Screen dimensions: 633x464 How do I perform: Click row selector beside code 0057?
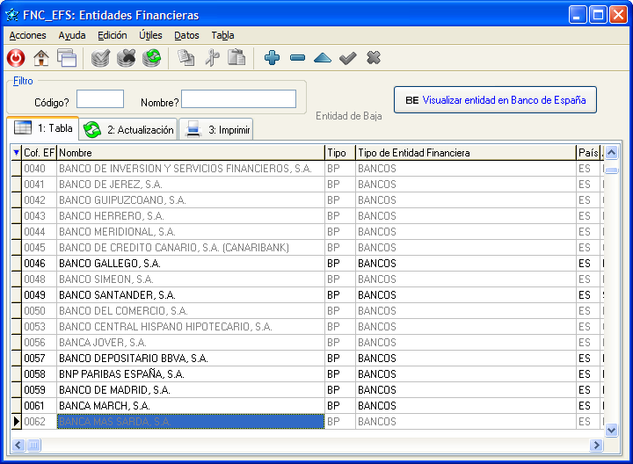click(16, 359)
